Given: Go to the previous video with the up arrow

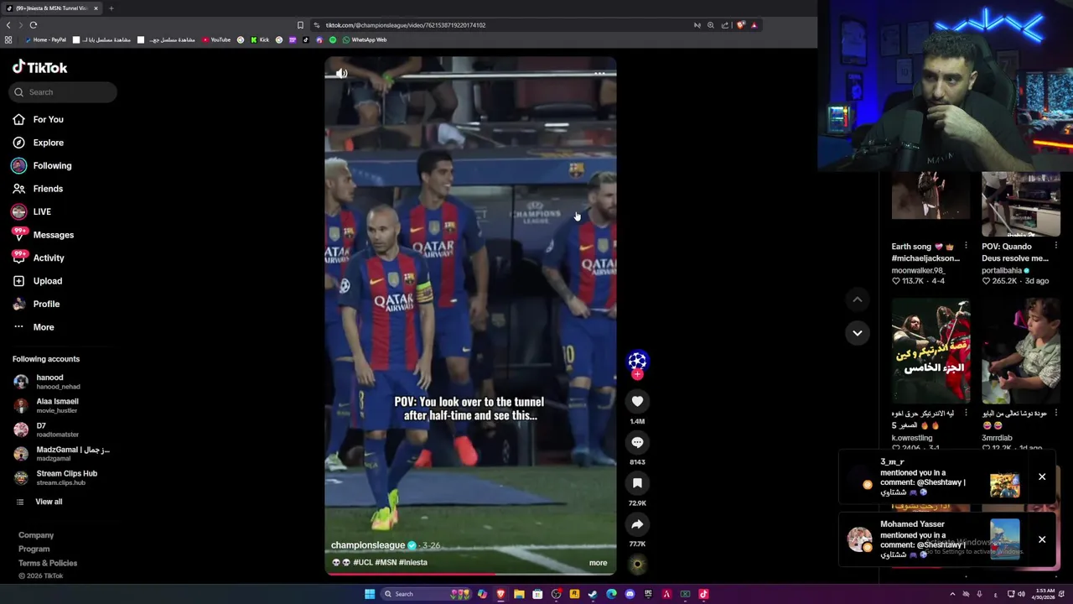Looking at the screenshot, I should (858, 299).
